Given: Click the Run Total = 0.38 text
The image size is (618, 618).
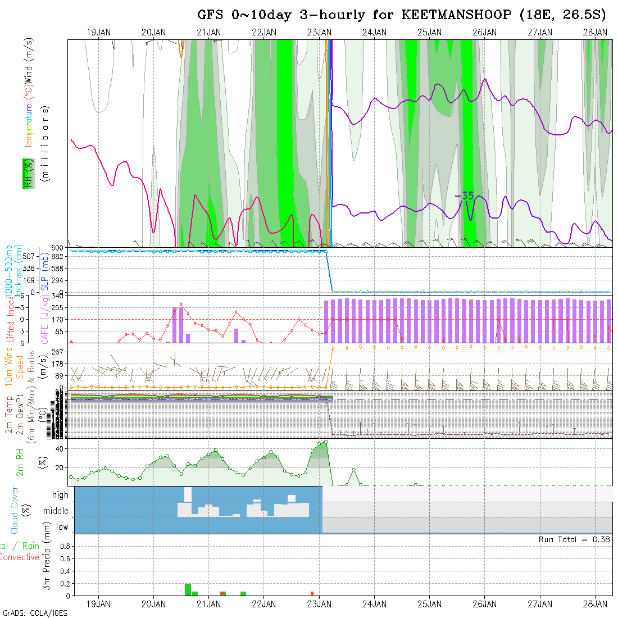Looking at the screenshot, I should (574, 539).
